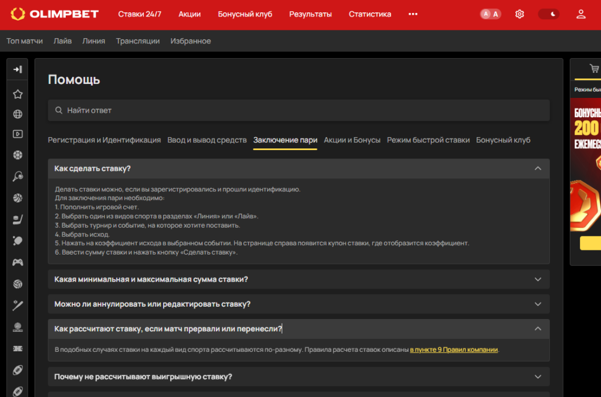Click the 'Найти ответ' search field
Viewport: 601px width, 397px height.
[299, 110]
